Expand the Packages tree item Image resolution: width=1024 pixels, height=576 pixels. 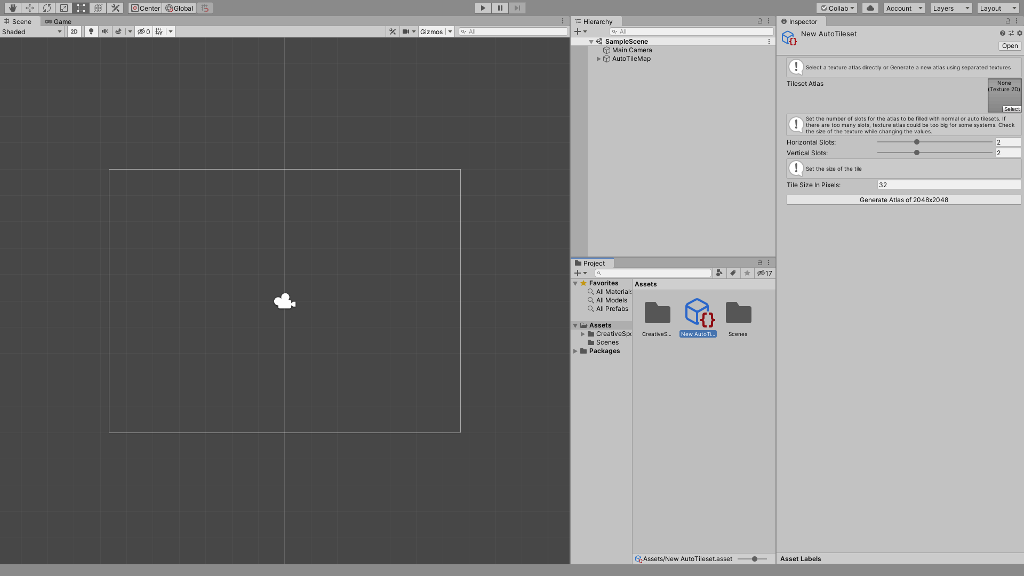pos(575,351)
